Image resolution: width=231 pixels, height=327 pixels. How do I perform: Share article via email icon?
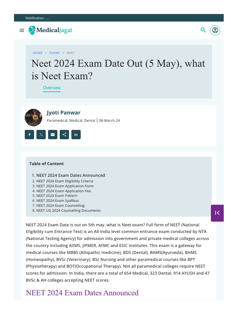pos(53,135)
